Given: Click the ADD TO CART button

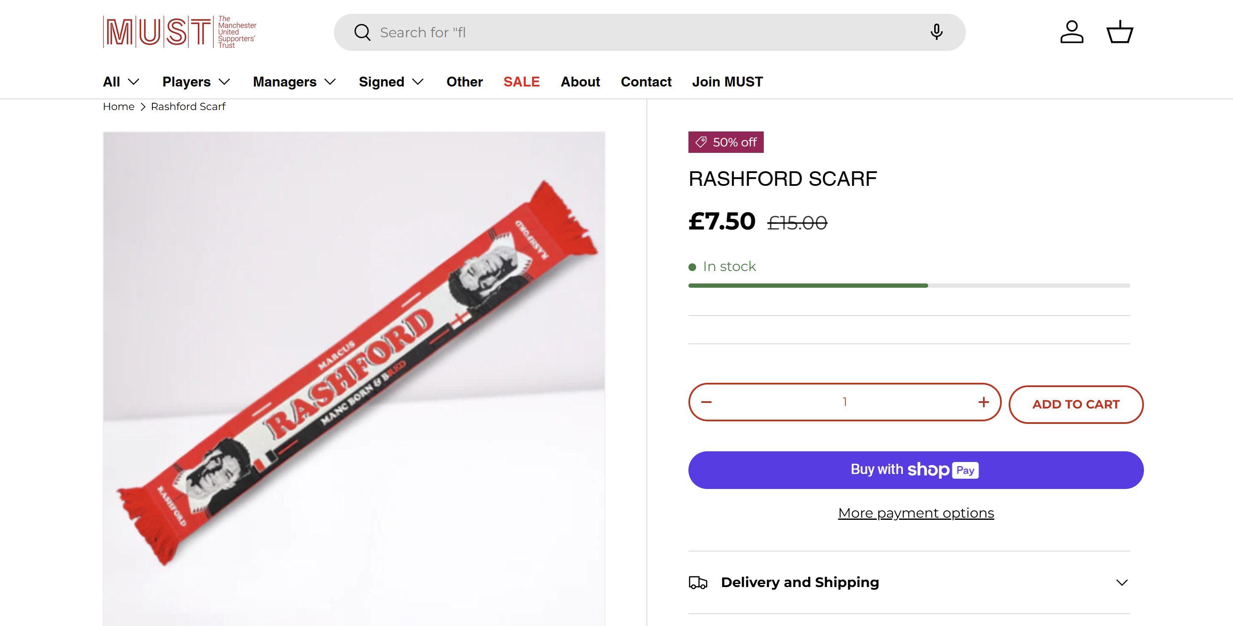Looking at the screenshot, I should (1075, 404).
